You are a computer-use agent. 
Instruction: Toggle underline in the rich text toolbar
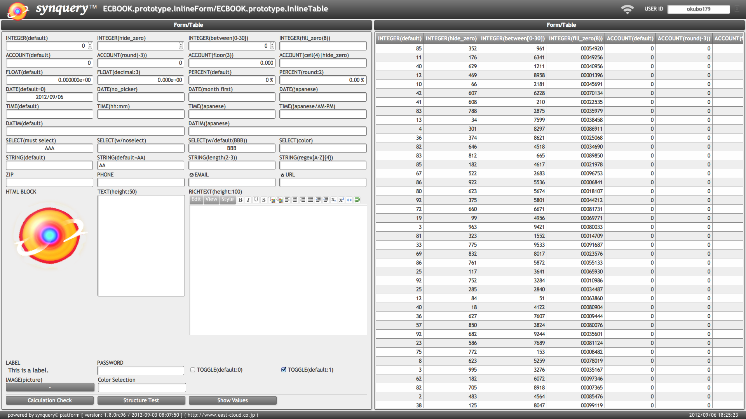[256, 200]
